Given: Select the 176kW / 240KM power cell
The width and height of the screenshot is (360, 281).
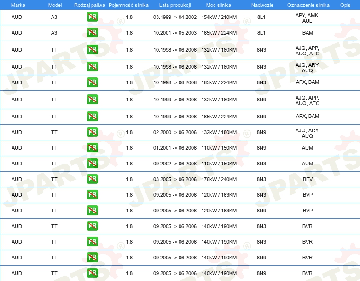Looking at the screenshot, I should click(x=219, y=179).
